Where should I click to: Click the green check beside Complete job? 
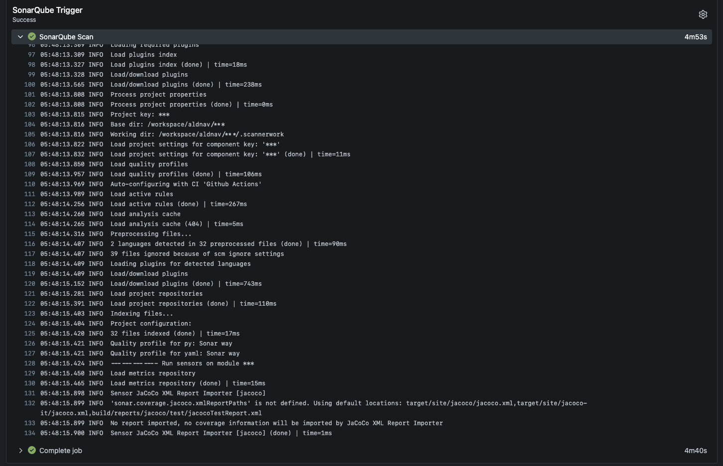tap(32, 450)
